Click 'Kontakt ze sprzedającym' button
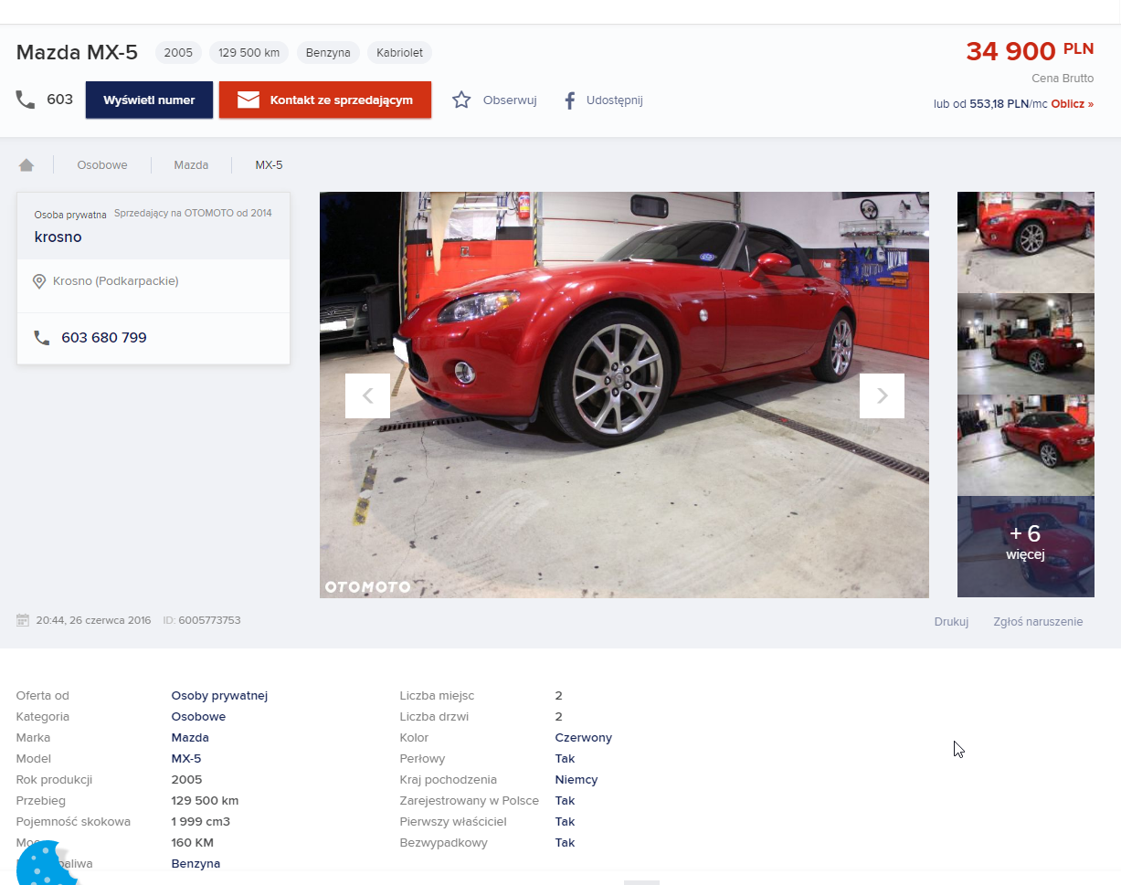 (325, 100)
